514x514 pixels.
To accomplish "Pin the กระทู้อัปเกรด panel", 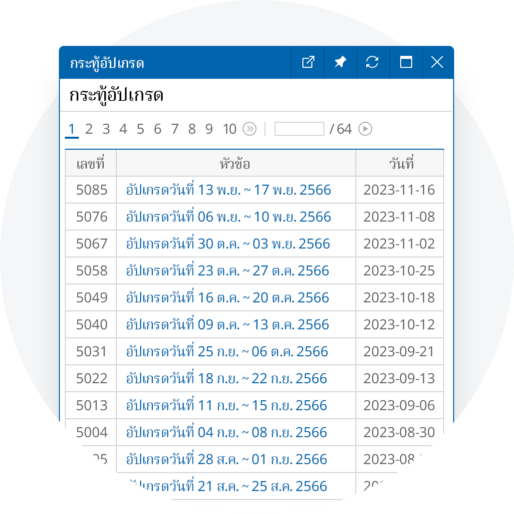I will click(x=340, y=62).
